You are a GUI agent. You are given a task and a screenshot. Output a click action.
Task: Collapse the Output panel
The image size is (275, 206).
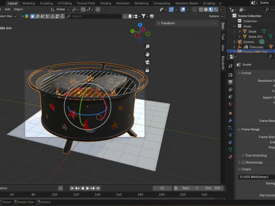click(x=239, y=169)
